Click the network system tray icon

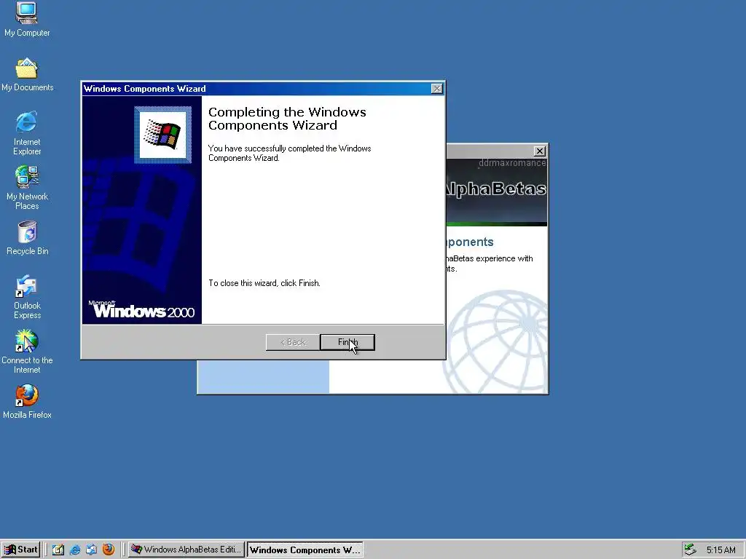(690, 550)
